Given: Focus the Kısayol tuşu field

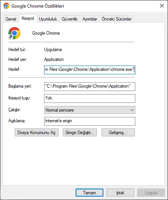Looking at the screenshot, I should tap(90, 98).
